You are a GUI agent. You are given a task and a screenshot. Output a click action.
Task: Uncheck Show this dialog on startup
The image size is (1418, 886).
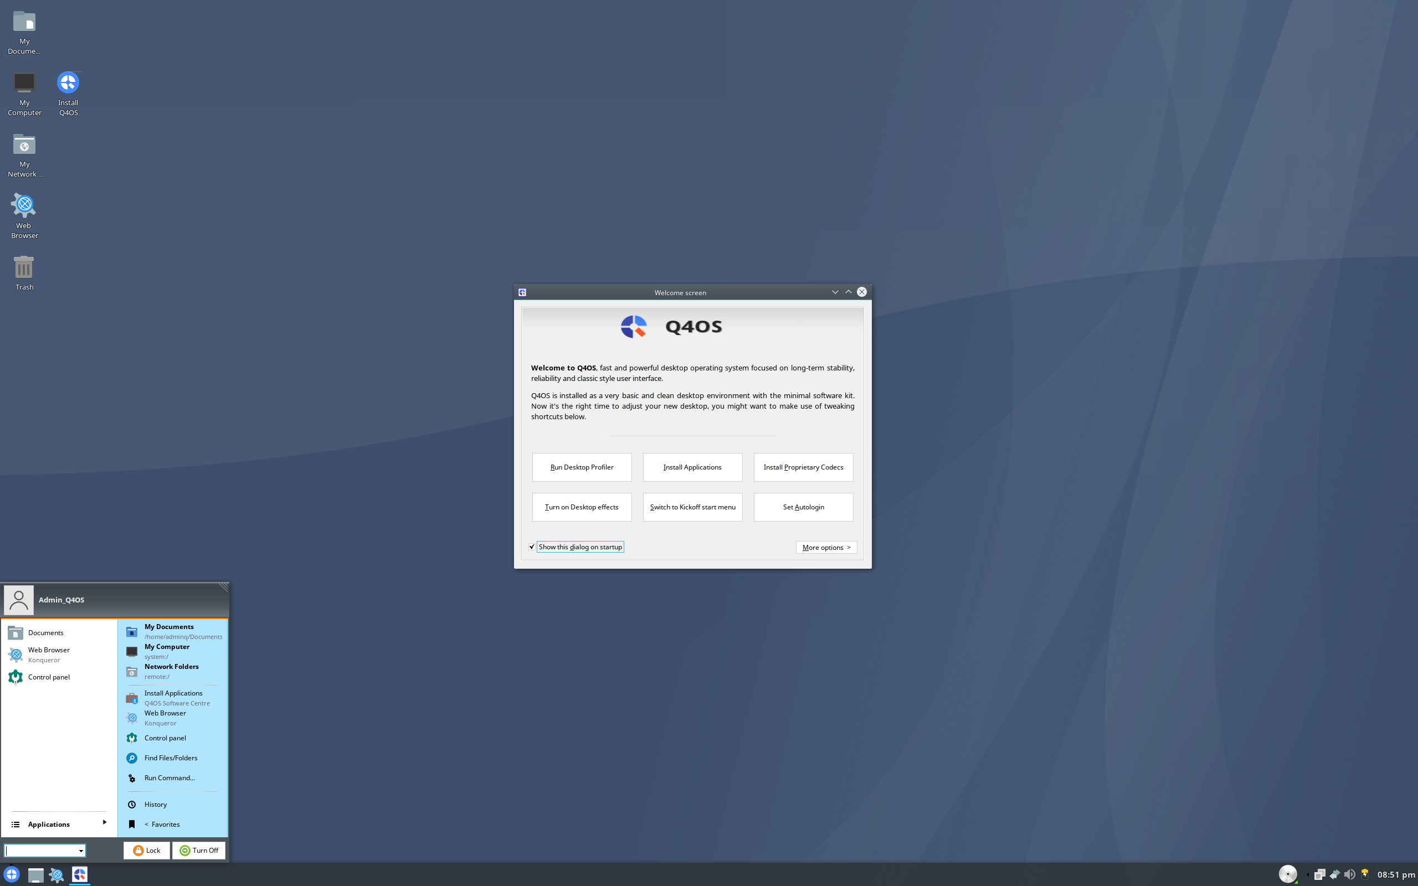[x=532, y=547]
